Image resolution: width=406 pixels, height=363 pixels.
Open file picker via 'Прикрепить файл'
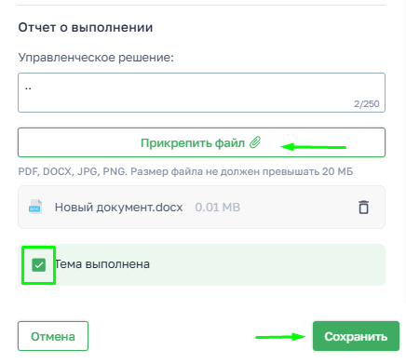point(201,142)
